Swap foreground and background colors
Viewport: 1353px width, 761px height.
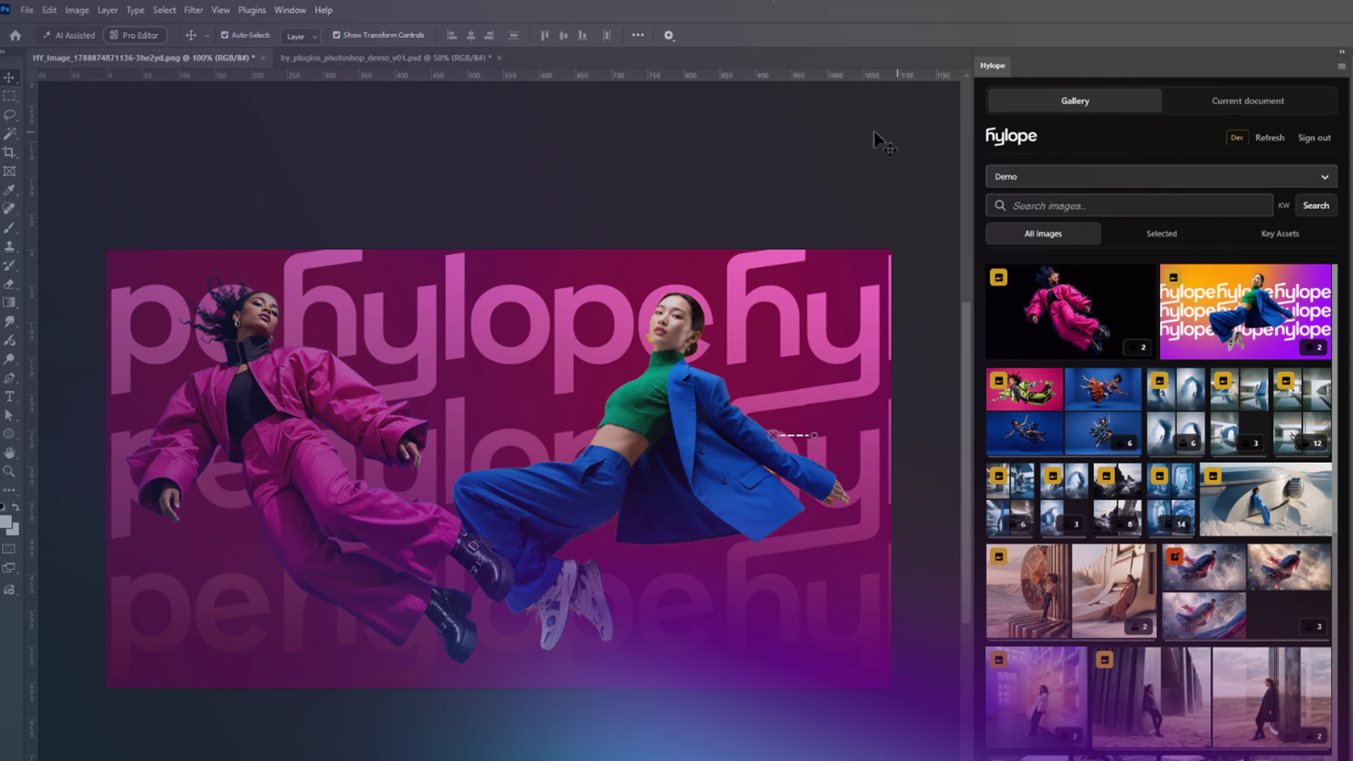point(16,507)
